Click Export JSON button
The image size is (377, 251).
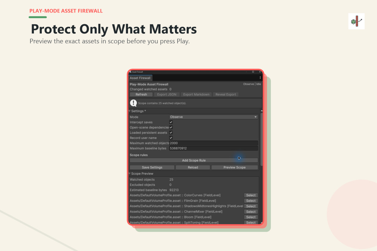[x=167, y=94]
